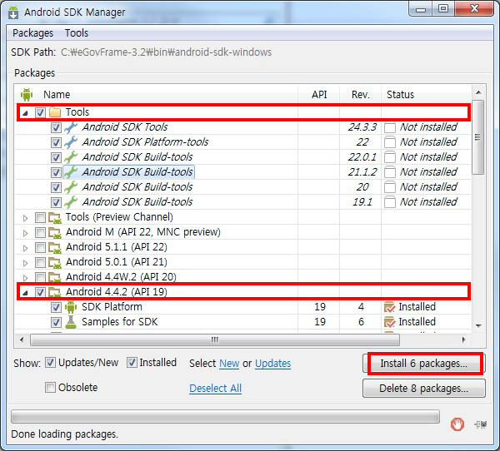Click the Android SDK Tools wrench icon
The height and width of the screenshot is (451, 500).
(x=71, y=127)
